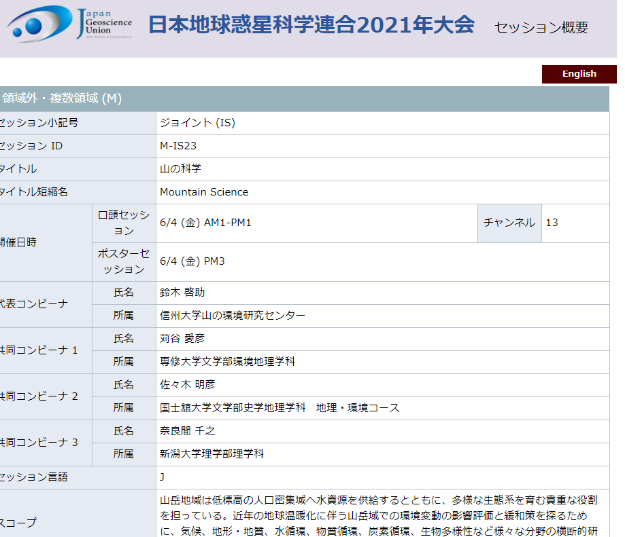Click the 代表コンビーナ row label

pos(46,304)
